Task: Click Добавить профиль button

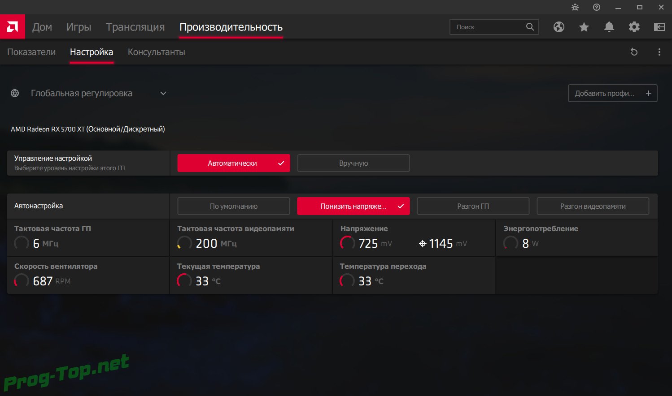Action: (613, 93)
